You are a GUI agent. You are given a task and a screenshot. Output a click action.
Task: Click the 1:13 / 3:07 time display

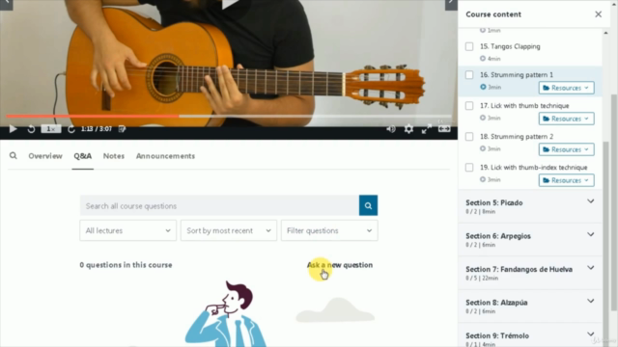click(x=97, y=129)
